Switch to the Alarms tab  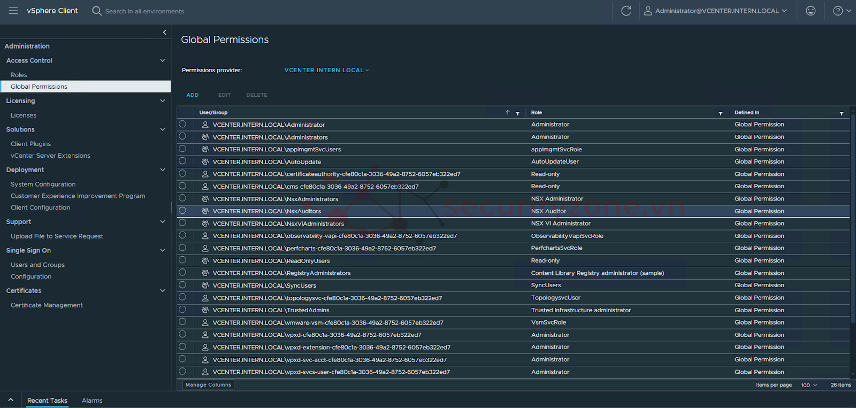92,401
